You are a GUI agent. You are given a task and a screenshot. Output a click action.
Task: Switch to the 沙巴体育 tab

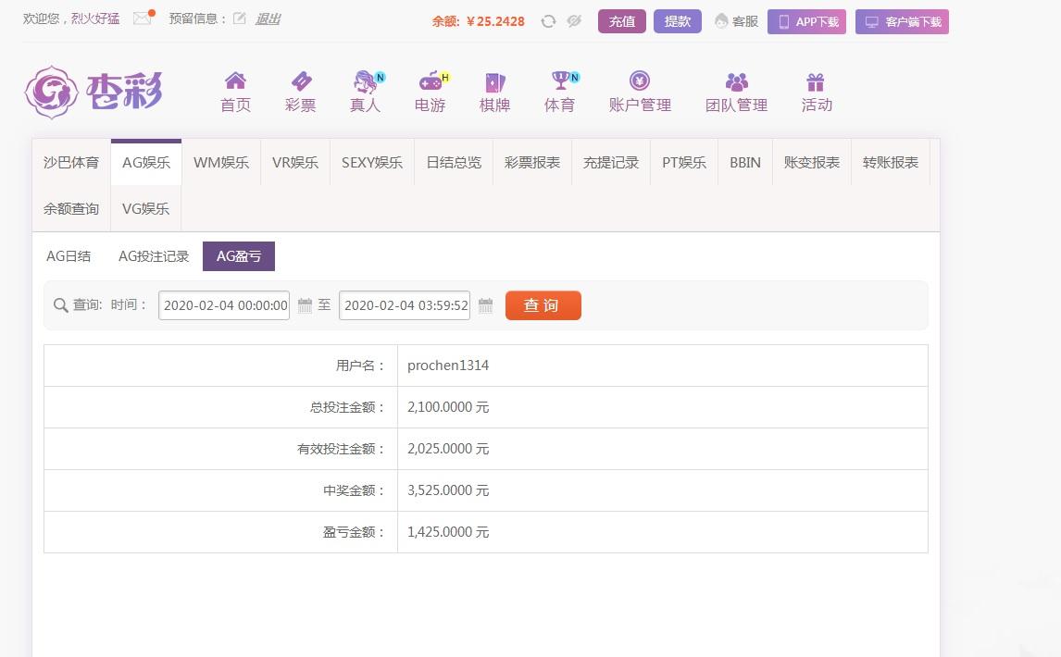tap(70, 162)
